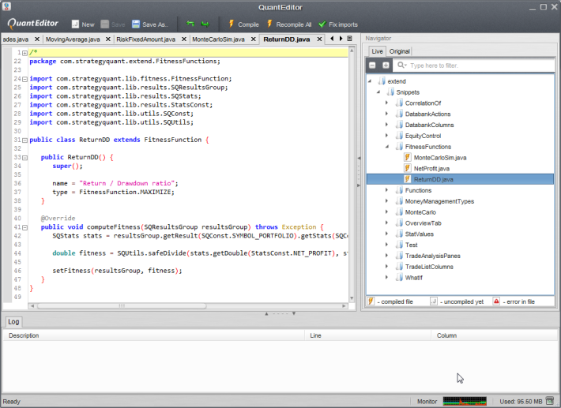
Task: Collapse constructor fold at line 33
Action: [24, 158]
